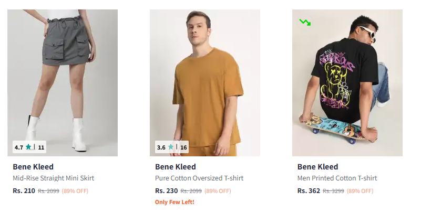This screenshot has width=421, height=213.
Task: Click Bene Kleed brand above Oversized T-shirt
Action: (176, 167)
